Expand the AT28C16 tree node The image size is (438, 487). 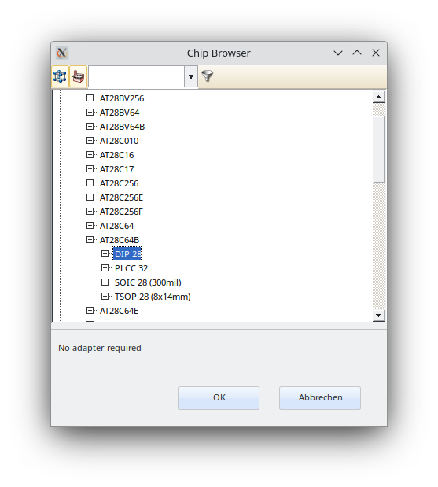point(90,155)
